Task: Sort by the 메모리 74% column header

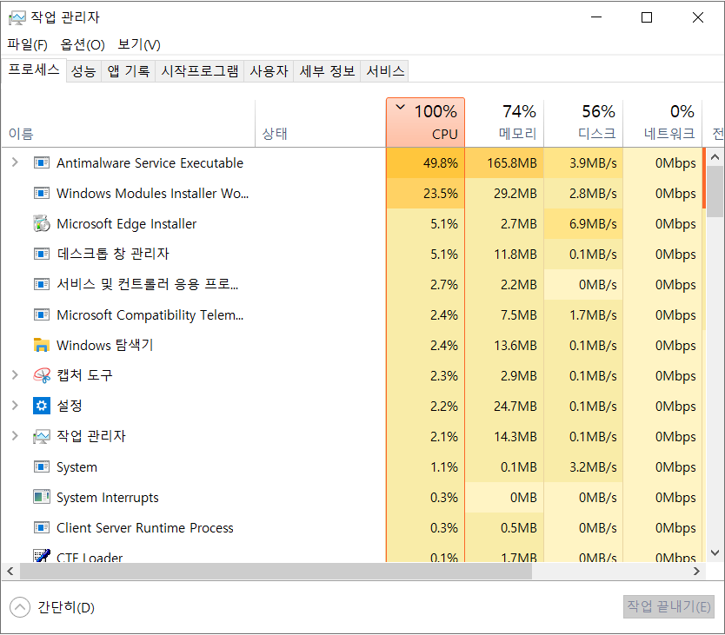Action: point(504,123)
